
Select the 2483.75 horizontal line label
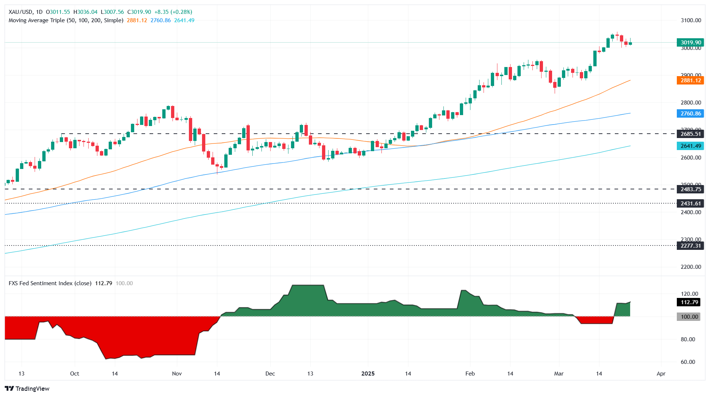(690, 189)
